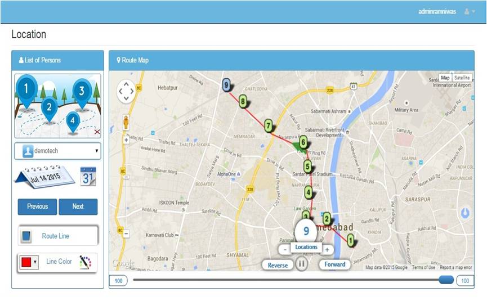487x301 pixels.
Task: Switch to Map view type
Action: point(445,78)
